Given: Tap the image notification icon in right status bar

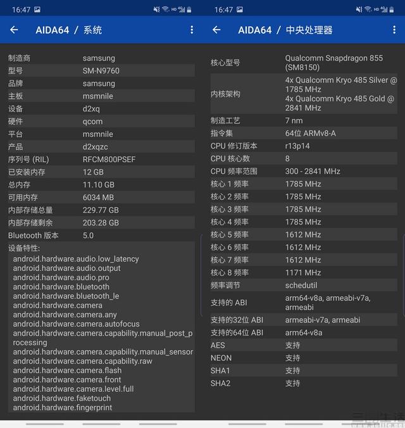Looking at the screenshot, I should click(x=240, y=10).
